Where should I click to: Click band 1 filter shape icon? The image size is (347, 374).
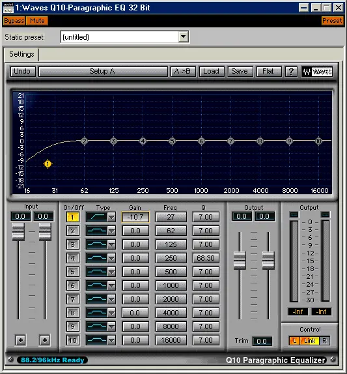pyautogui.click(x=96, y=217)
